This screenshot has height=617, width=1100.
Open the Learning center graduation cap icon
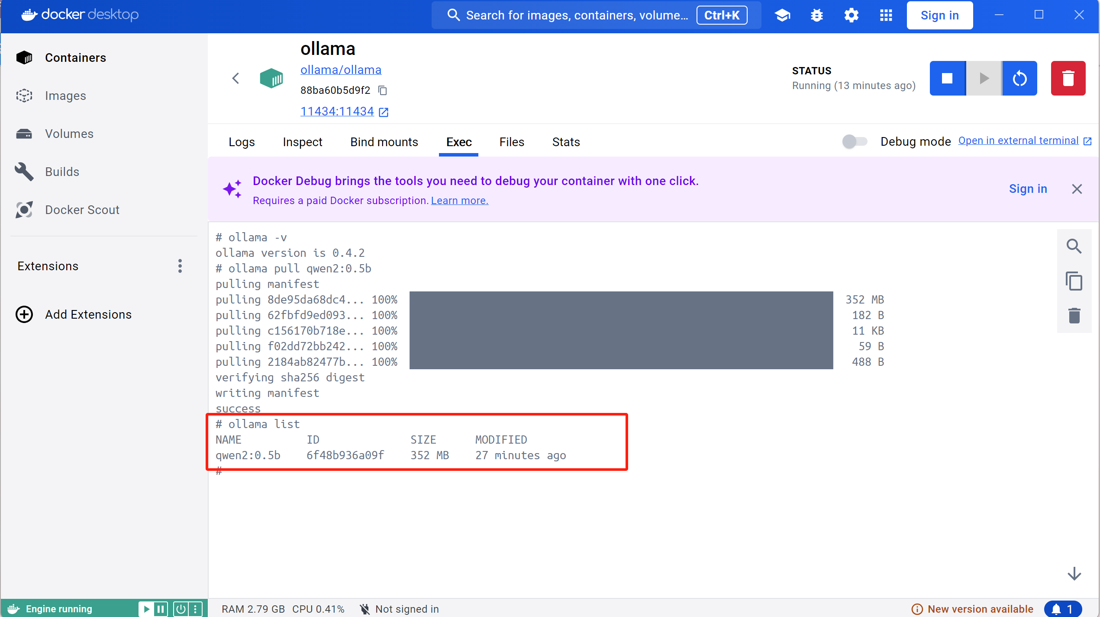click(x=782, y=15)
